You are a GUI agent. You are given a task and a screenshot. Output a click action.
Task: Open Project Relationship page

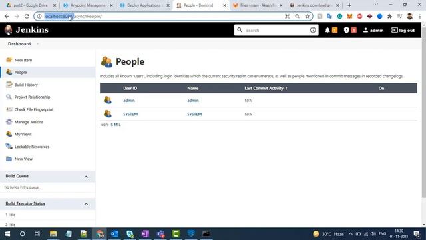click(x=32, y=97)
